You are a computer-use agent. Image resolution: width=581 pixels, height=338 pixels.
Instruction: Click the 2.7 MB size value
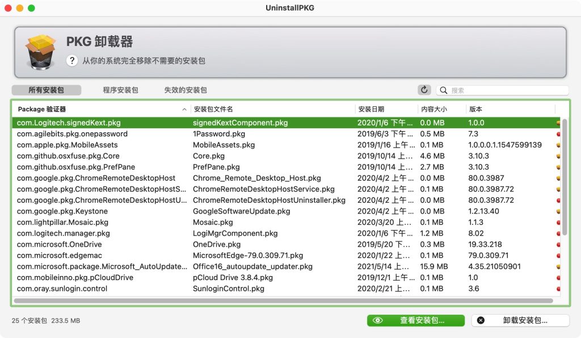point(432,168)
